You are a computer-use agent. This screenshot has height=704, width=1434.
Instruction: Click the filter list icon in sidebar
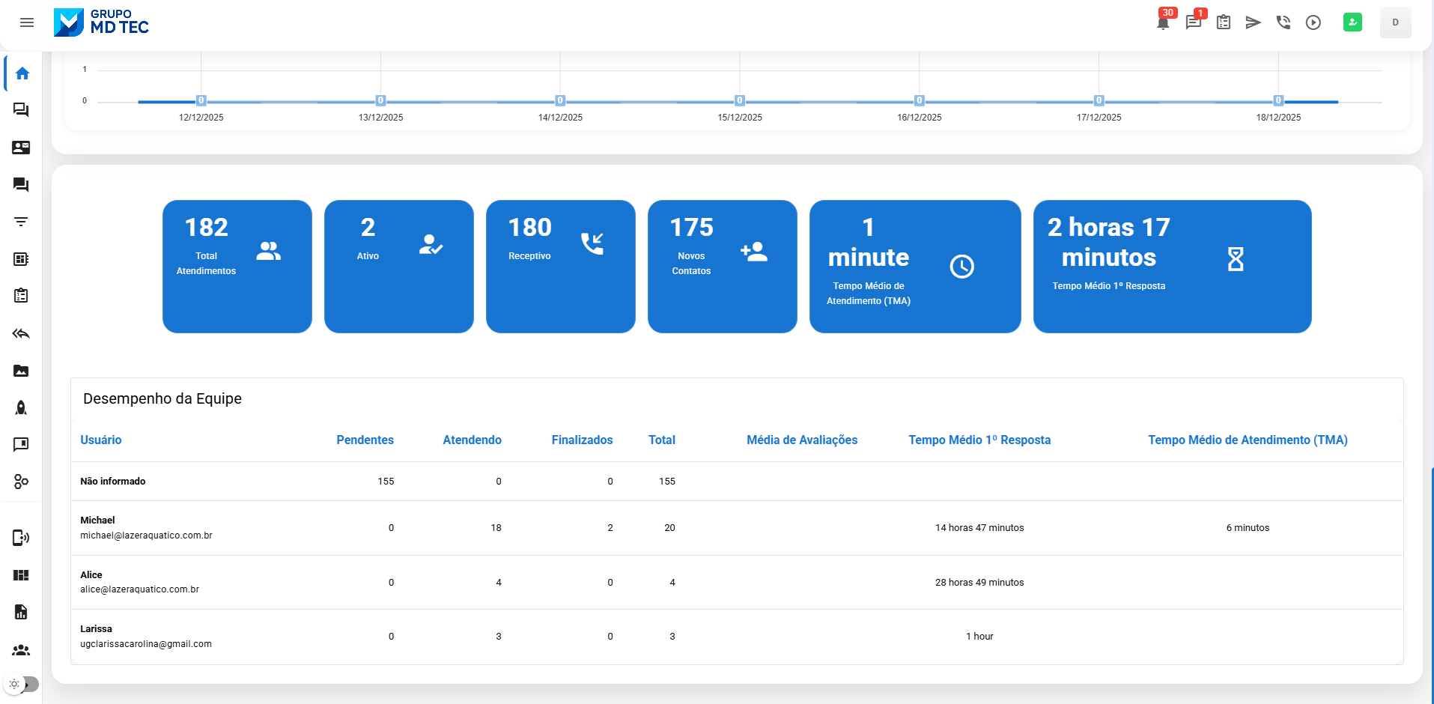click(x=21, y=222)
